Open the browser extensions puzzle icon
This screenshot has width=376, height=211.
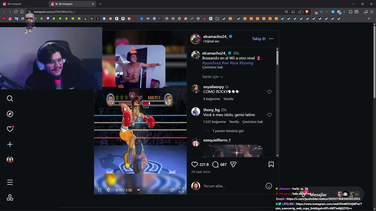pos(350,12)
